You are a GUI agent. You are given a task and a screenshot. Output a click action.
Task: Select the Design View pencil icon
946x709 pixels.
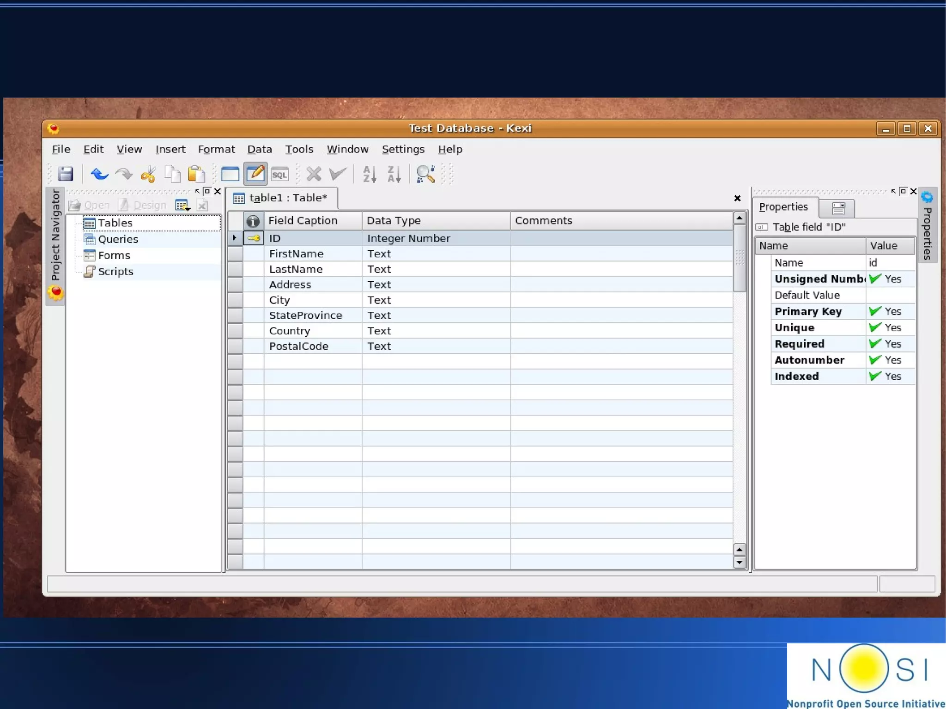coord(255,174)
